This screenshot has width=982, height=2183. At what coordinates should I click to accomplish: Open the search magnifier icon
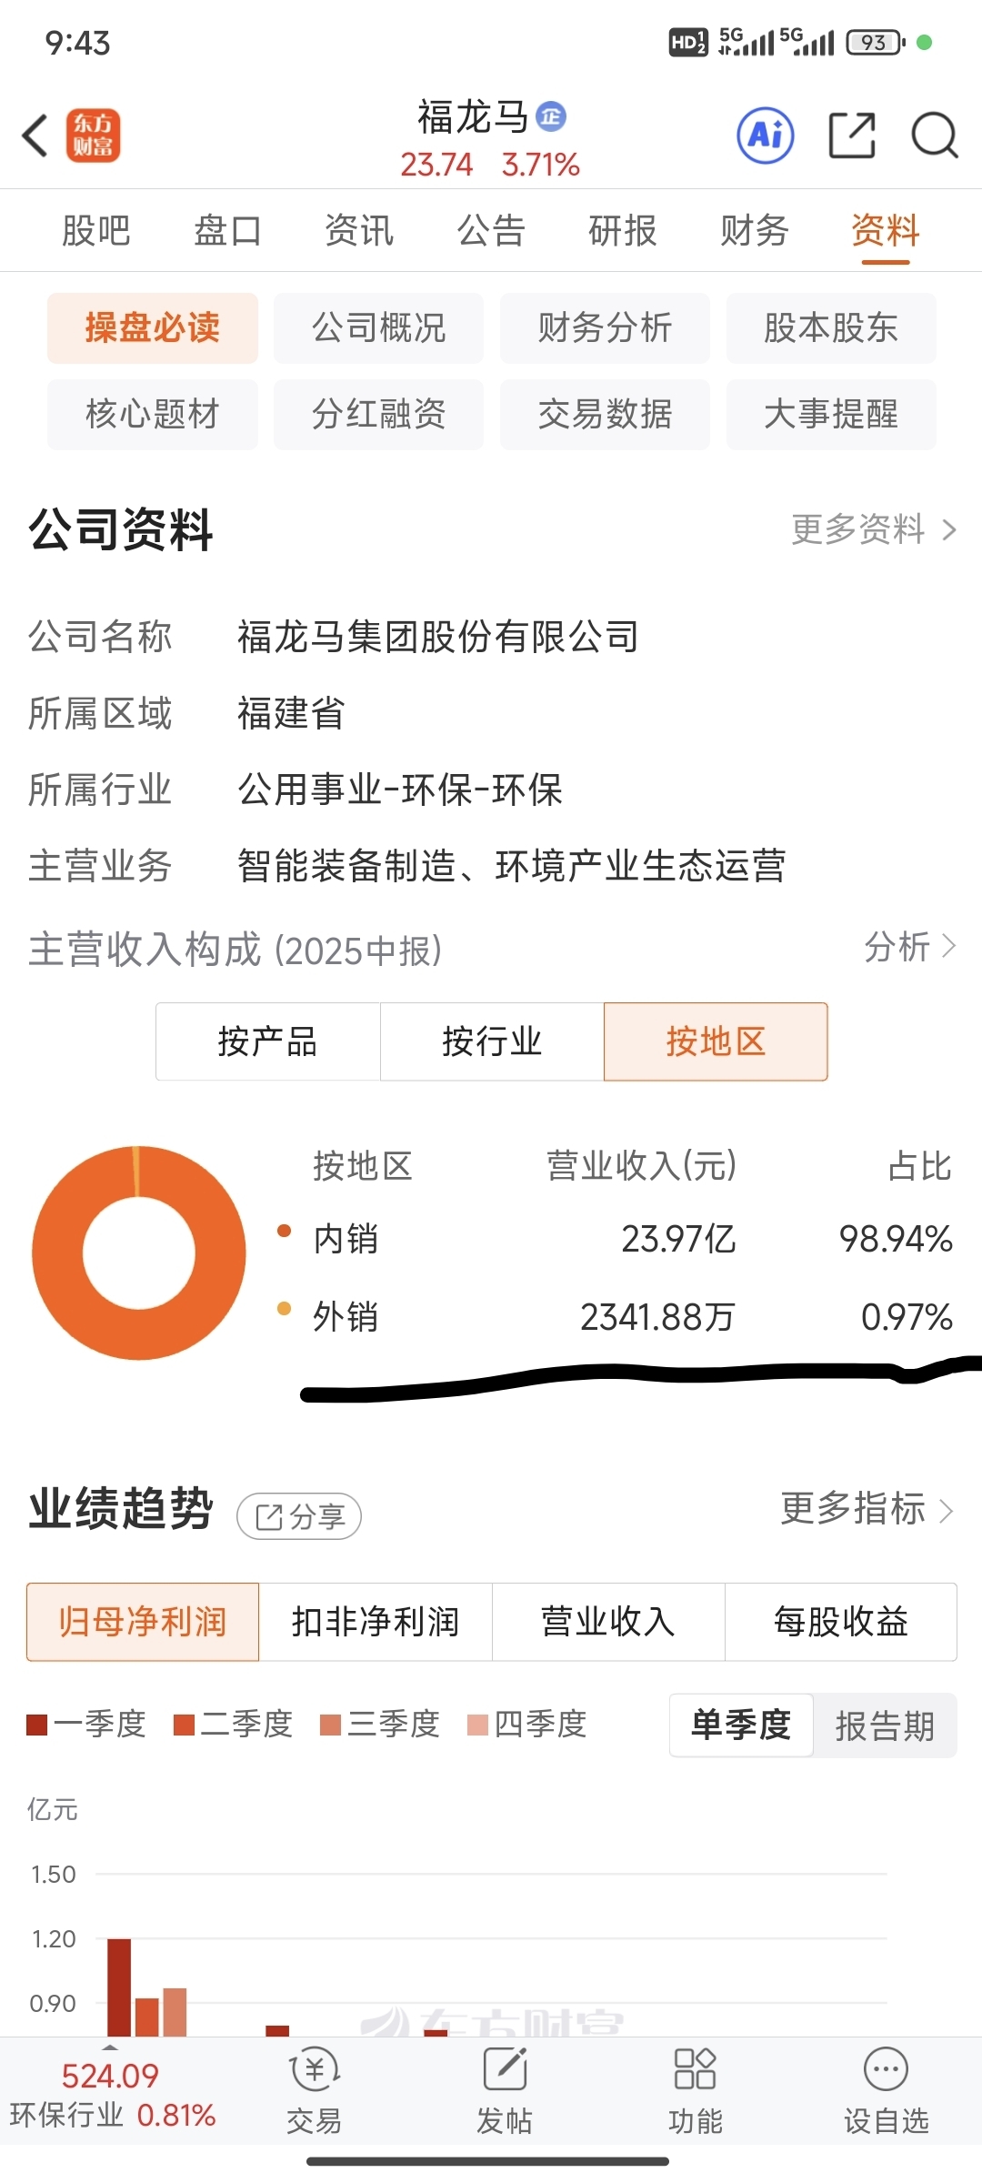coord(934,136)
